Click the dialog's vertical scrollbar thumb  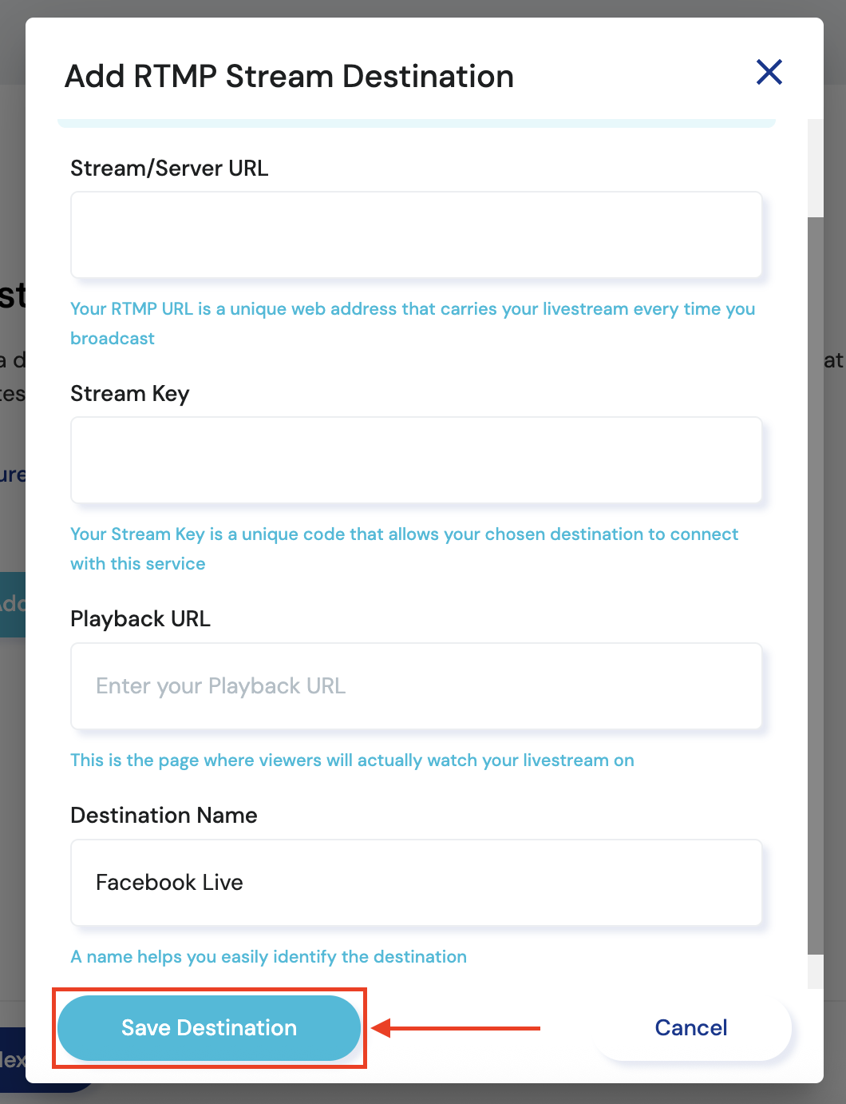815,583
